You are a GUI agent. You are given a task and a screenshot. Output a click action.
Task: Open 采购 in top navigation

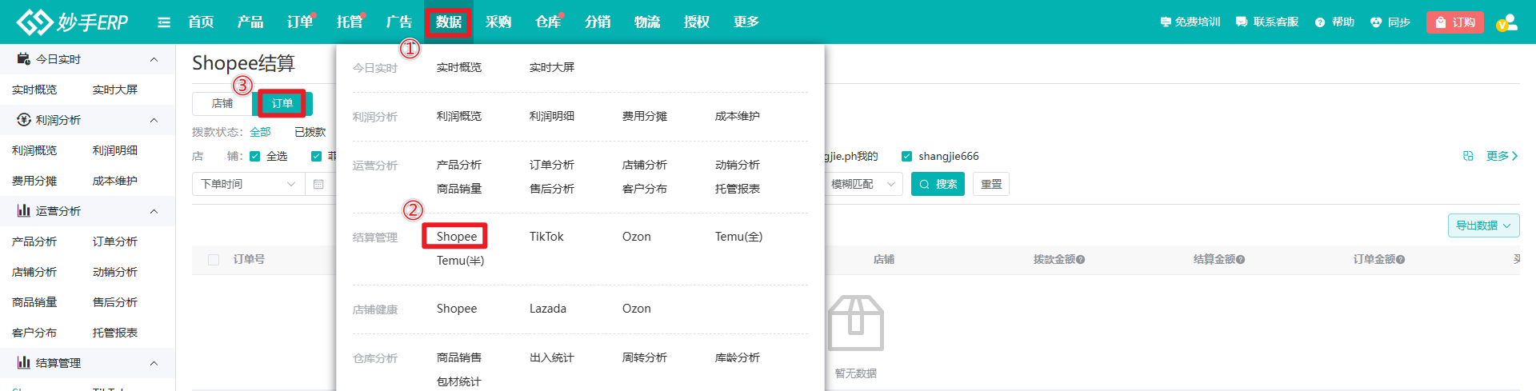[x=498, y=22]
